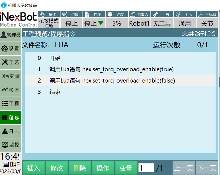Click the robot arm icon
Viewport: 220px width, 175px height.
133,14
